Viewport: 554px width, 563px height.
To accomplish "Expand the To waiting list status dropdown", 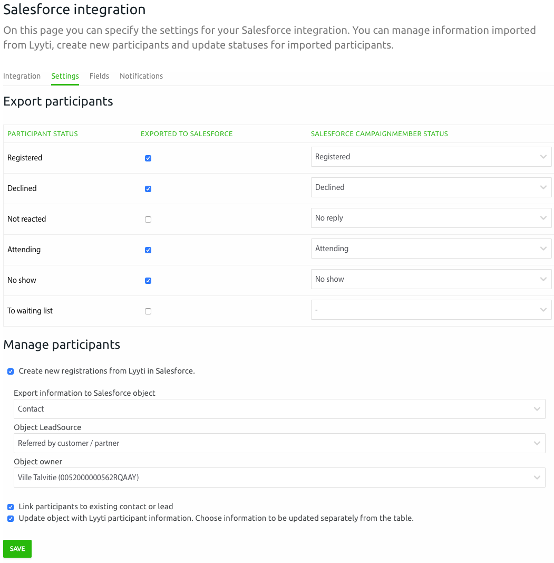I will point(431,310).
